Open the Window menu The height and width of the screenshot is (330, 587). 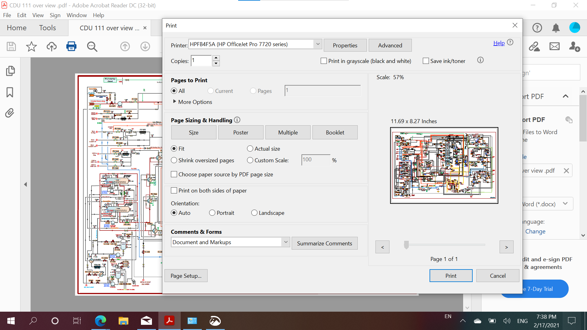pyautogui.click(x=77, y=15)
